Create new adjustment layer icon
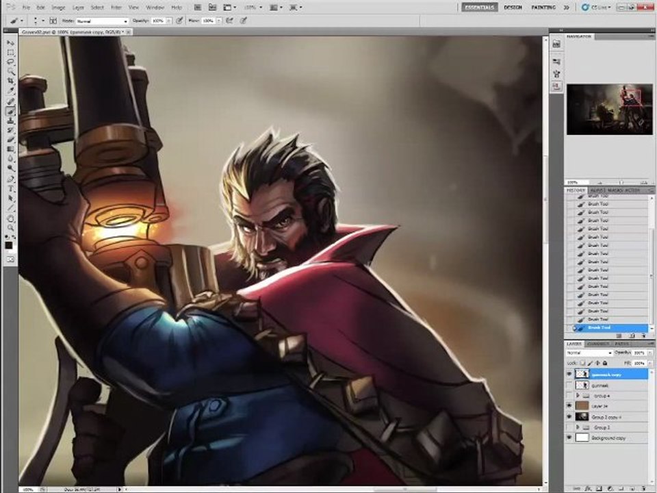 (610, 489)
